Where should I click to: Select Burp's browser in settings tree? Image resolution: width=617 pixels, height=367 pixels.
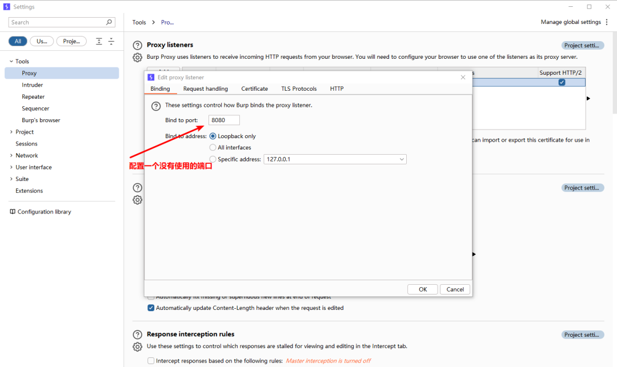click(41, 120)
